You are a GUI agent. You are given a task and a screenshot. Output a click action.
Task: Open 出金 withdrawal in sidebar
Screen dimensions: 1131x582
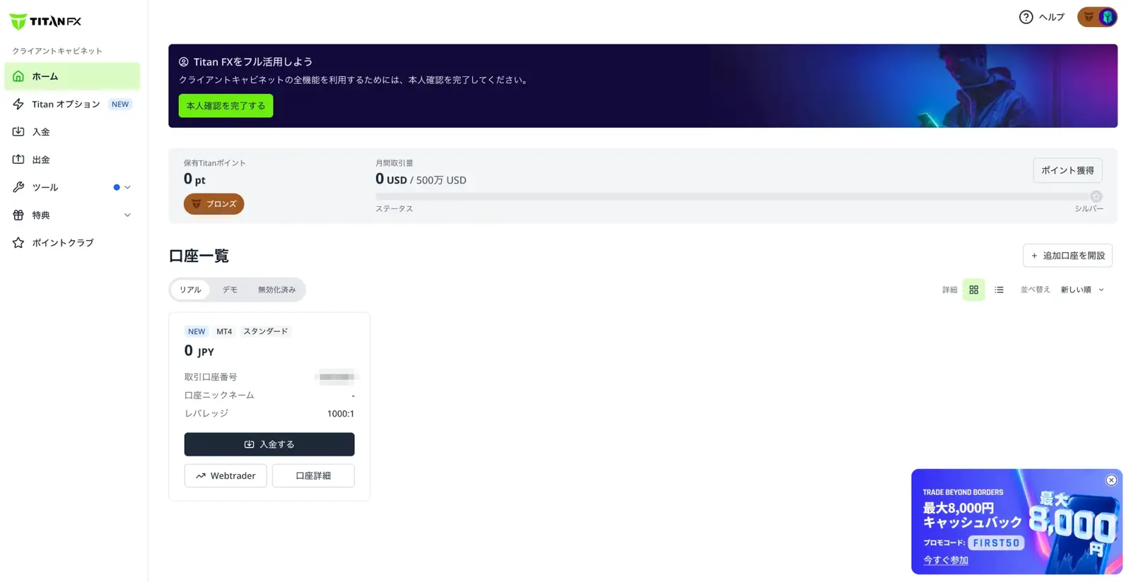pos(72,160)
